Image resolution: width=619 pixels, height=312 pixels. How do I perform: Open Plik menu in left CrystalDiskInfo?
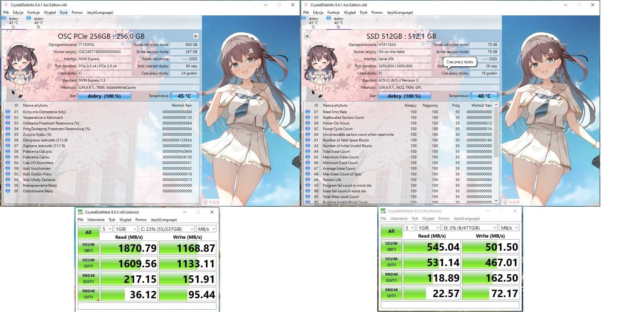click(6, 13)
